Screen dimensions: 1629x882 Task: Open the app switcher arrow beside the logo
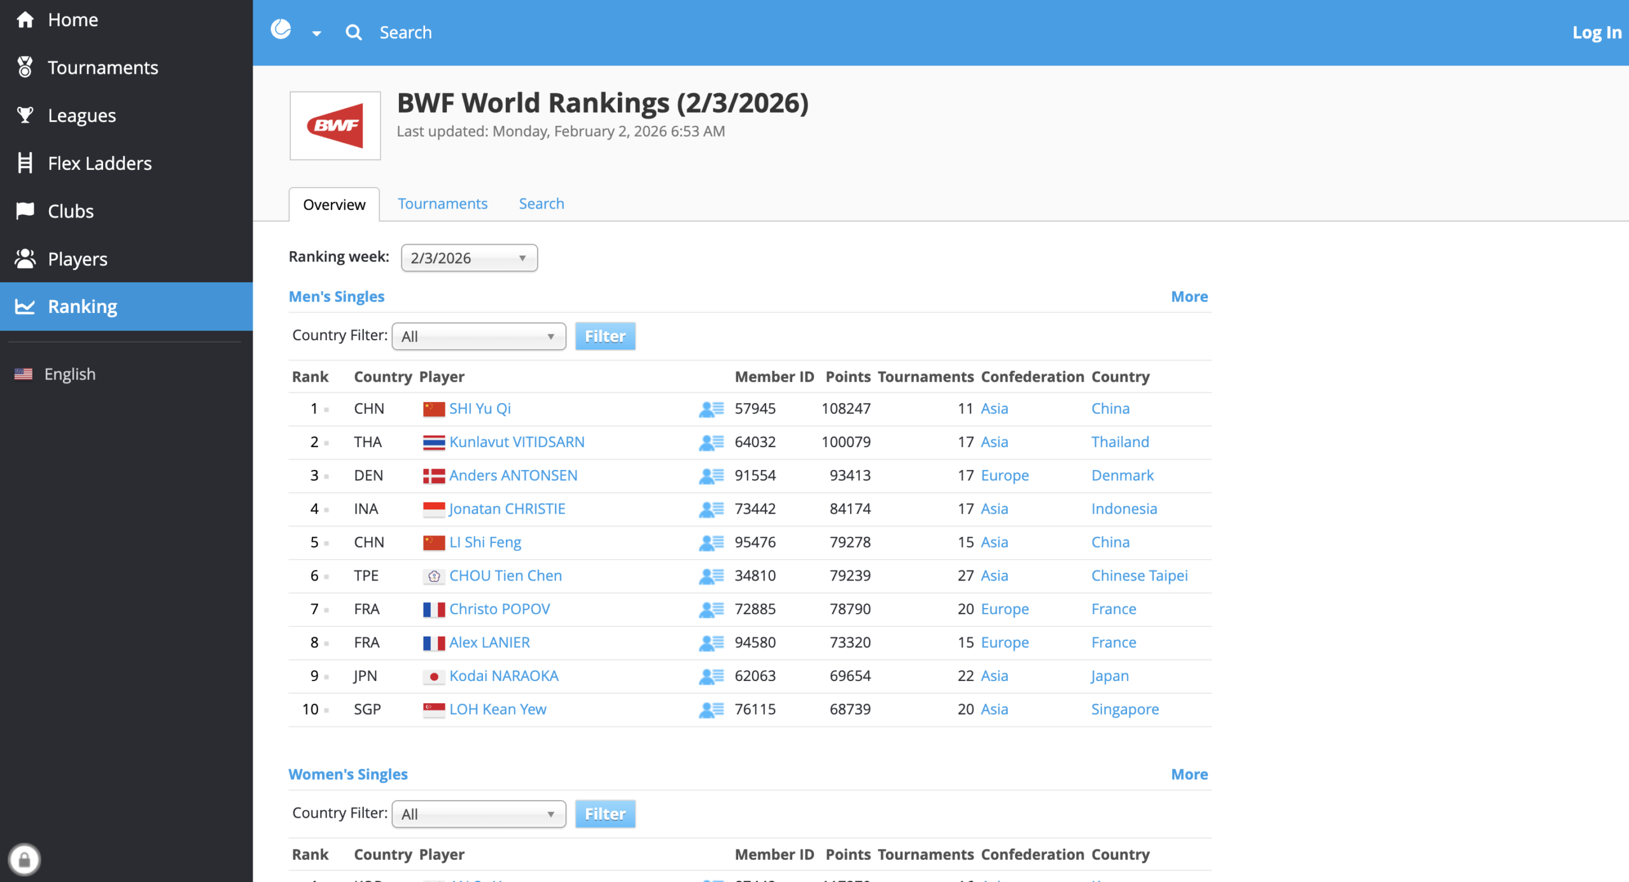pyautogui.click(x=315, y=32)
